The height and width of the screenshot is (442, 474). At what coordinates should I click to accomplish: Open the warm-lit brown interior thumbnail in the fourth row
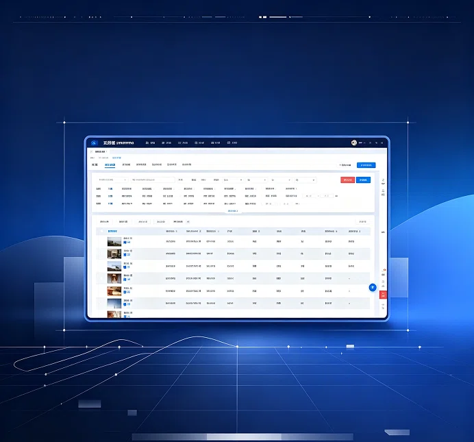click(114, 278)
